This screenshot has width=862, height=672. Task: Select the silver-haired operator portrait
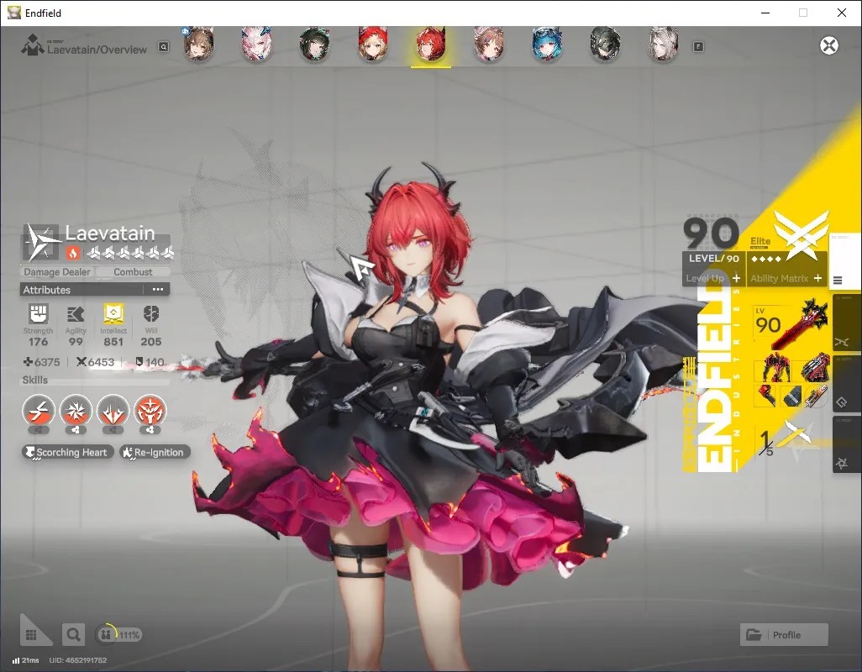664,44
